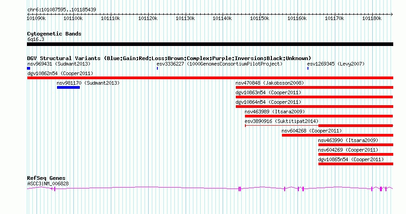406x214 pixels.
Task: Click the esv3890916 (Suktitipat2014) label
Action: [282, 121]
